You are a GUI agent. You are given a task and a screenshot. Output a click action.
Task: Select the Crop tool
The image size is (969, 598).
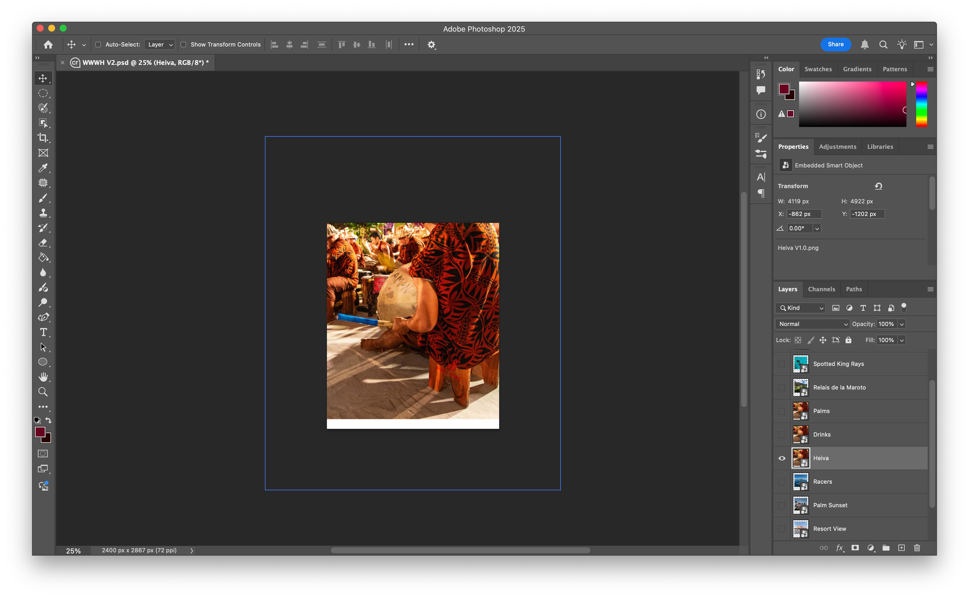(43, 138)
